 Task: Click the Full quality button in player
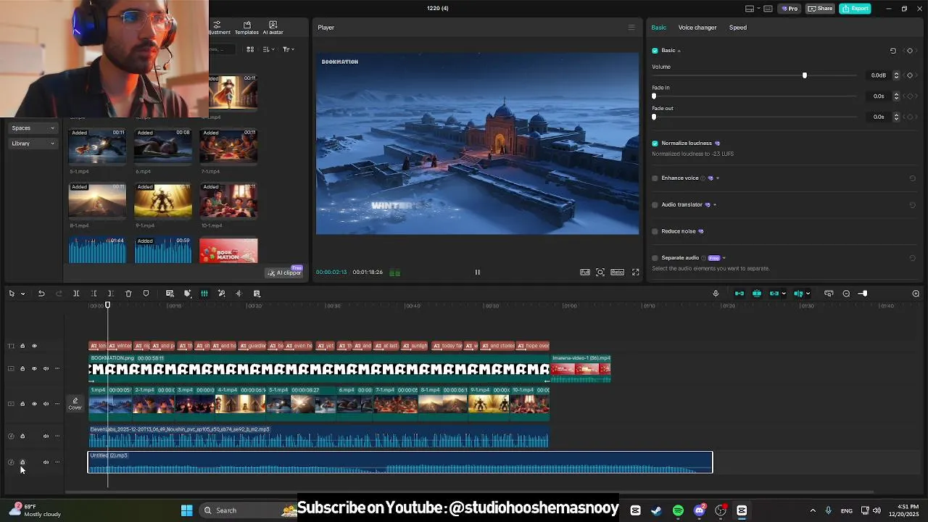tap(585, 273)
